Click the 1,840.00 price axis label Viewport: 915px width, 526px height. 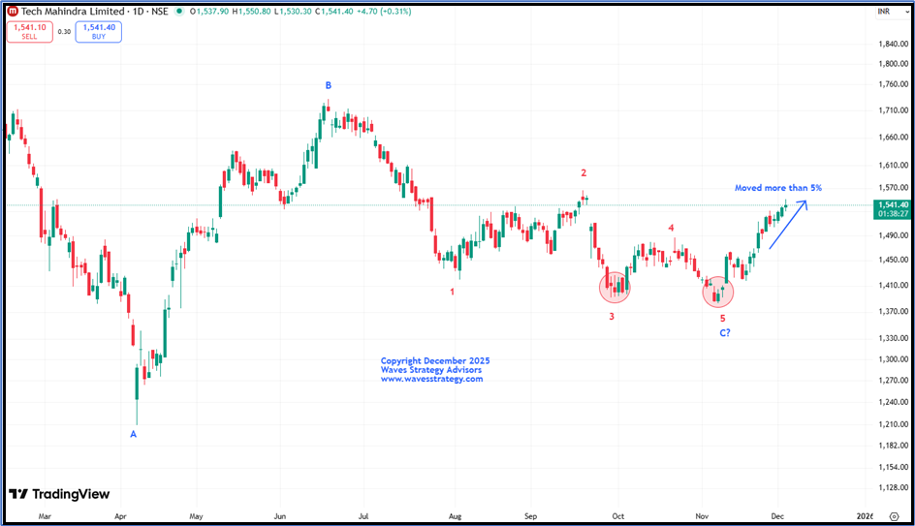894,44
